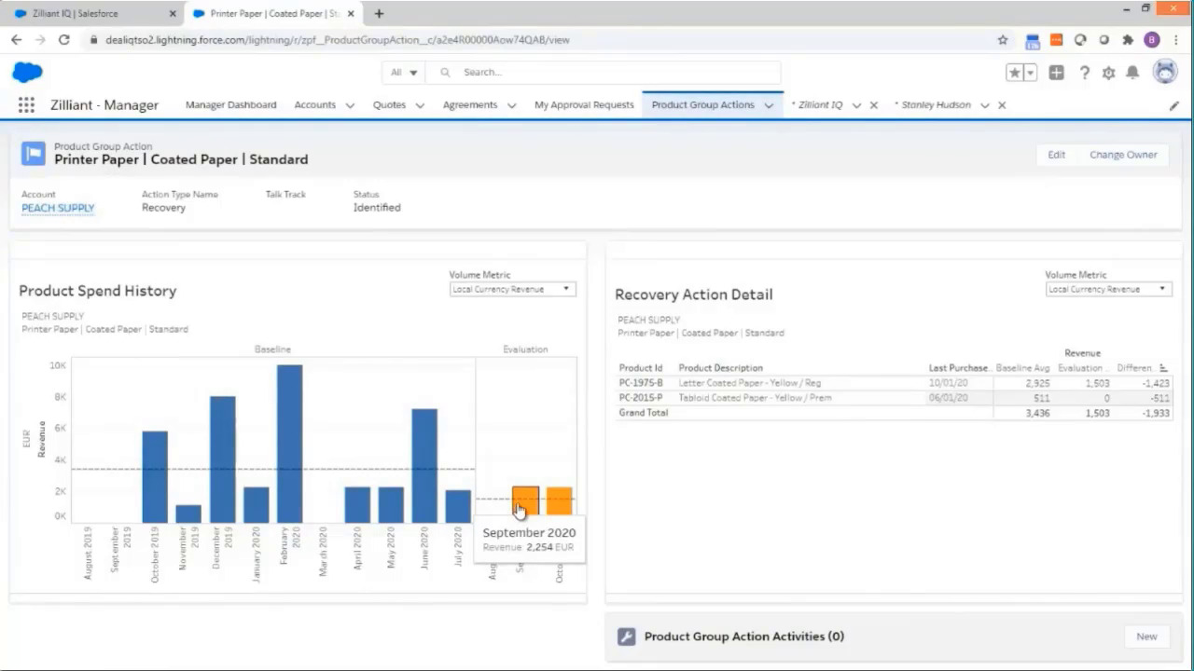Open the Quotes tab
This screenshot has width=1194, height=671.
pos(389,105)
